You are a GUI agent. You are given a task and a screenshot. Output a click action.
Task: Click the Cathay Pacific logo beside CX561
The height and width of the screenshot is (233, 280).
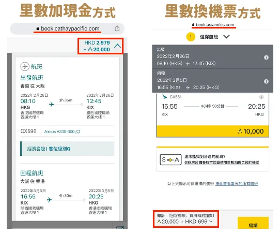click(164, 97)
